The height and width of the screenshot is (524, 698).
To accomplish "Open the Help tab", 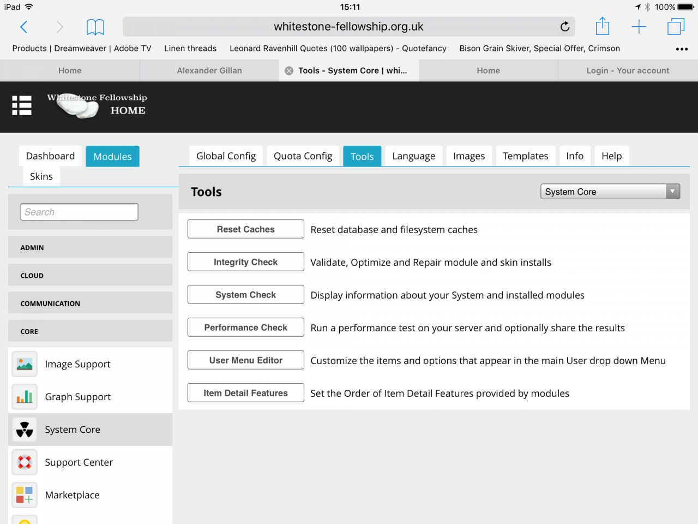I will coord(611,156).
